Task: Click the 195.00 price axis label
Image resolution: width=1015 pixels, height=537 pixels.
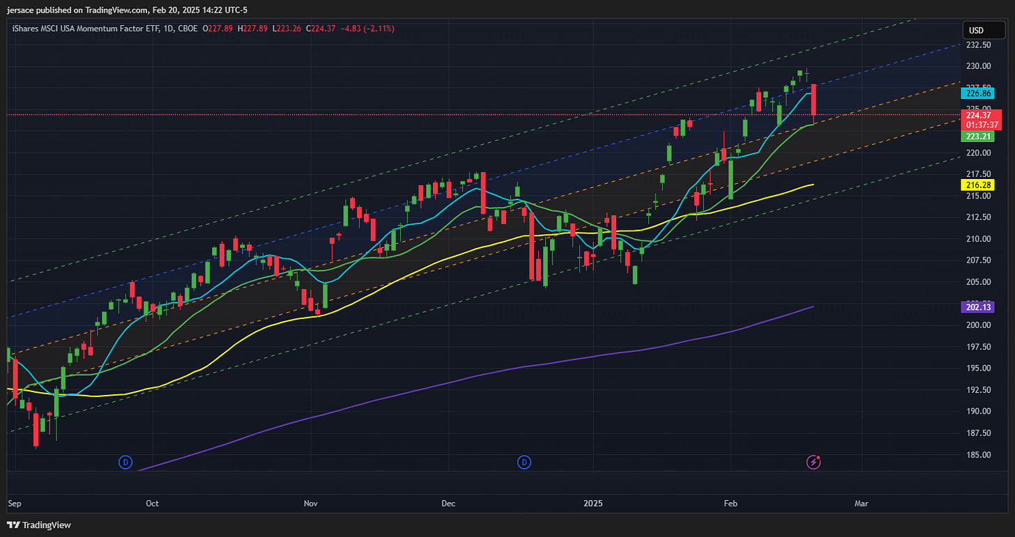Action: [979, 368]
